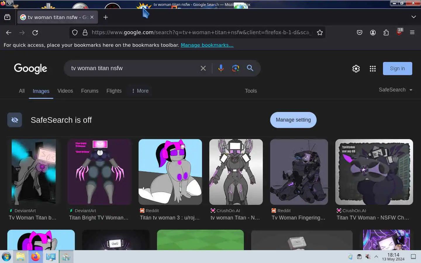Go forward to next page

(22, 32)
